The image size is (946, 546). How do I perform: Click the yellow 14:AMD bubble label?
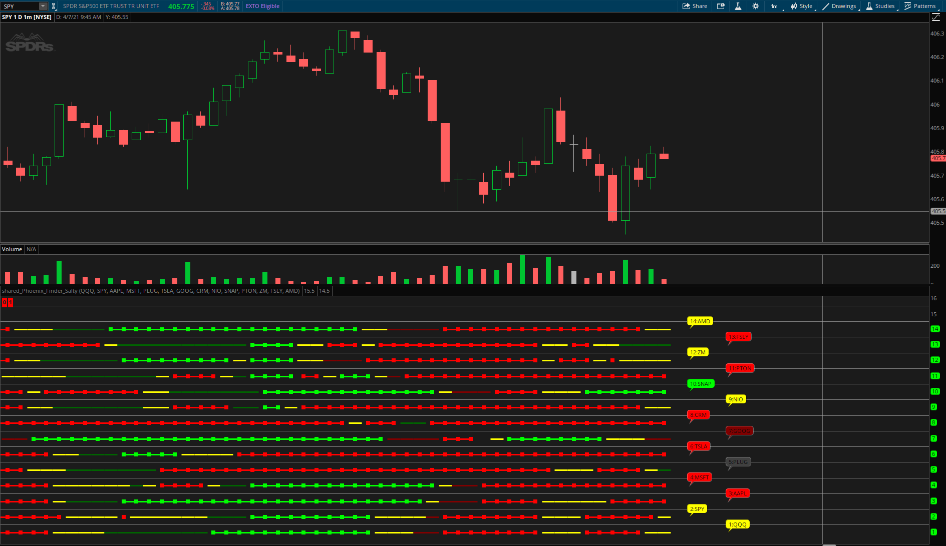[700, 321]
